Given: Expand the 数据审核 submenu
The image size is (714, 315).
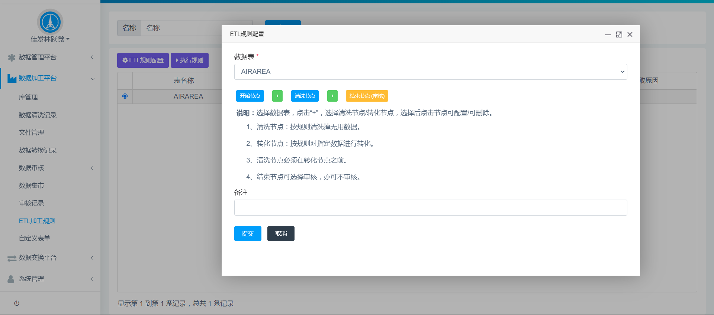Looking at the screenshot, I should coord(50,168).
